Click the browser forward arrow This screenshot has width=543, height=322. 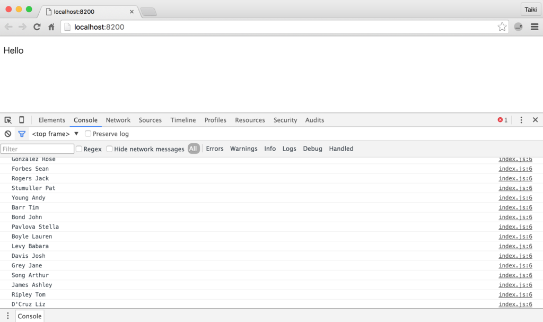pos(22,27)
